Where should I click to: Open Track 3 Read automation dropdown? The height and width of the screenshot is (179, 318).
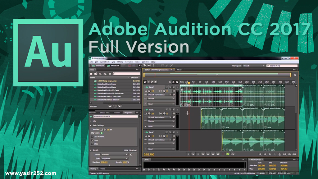tap(161, 149)
